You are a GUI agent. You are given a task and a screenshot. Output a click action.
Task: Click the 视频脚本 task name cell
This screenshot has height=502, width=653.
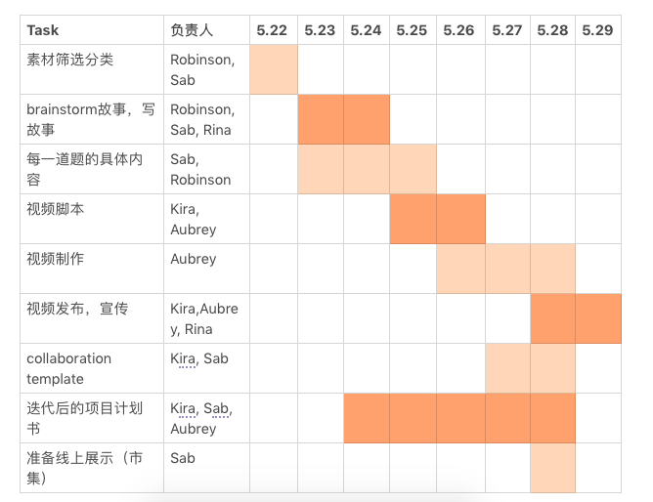point(92,219)
